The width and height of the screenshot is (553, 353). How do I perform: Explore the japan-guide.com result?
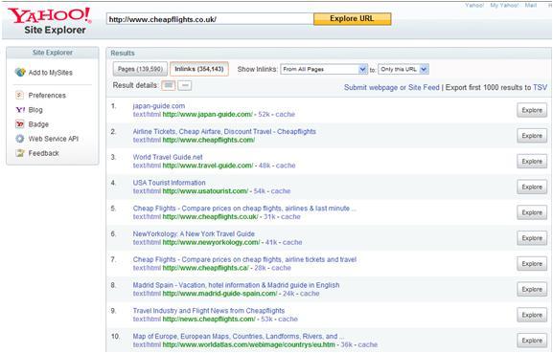532,110
